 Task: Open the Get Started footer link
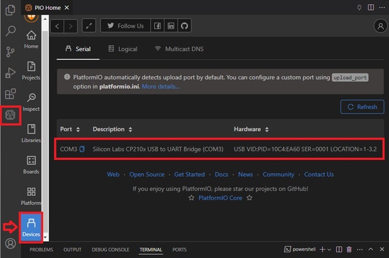click(189, 175)
